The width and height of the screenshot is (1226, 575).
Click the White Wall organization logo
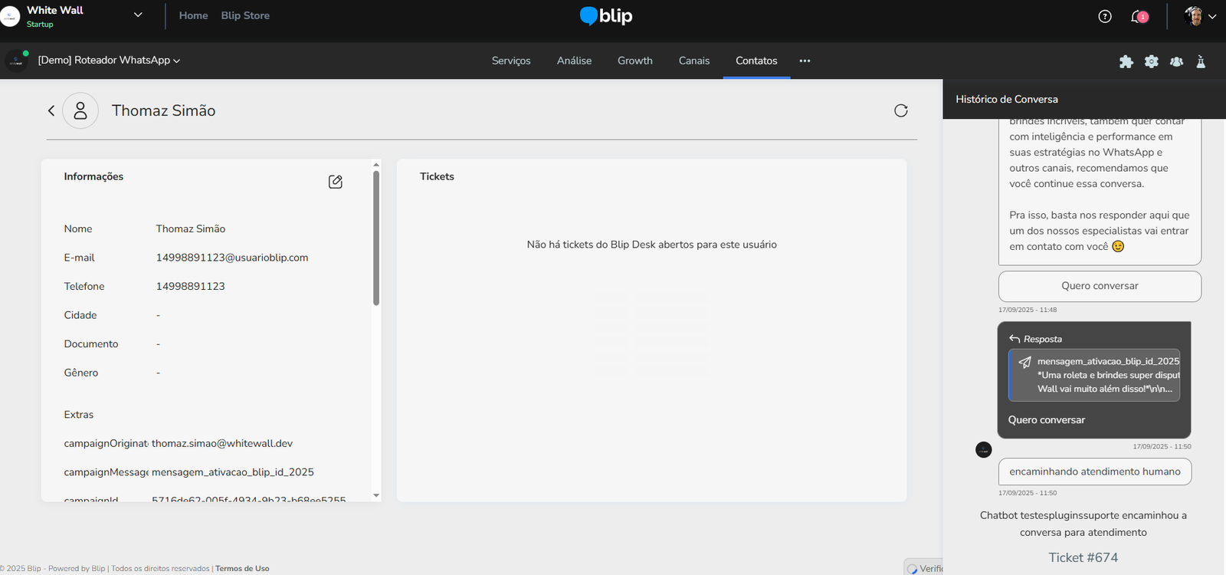coord(10,16)
